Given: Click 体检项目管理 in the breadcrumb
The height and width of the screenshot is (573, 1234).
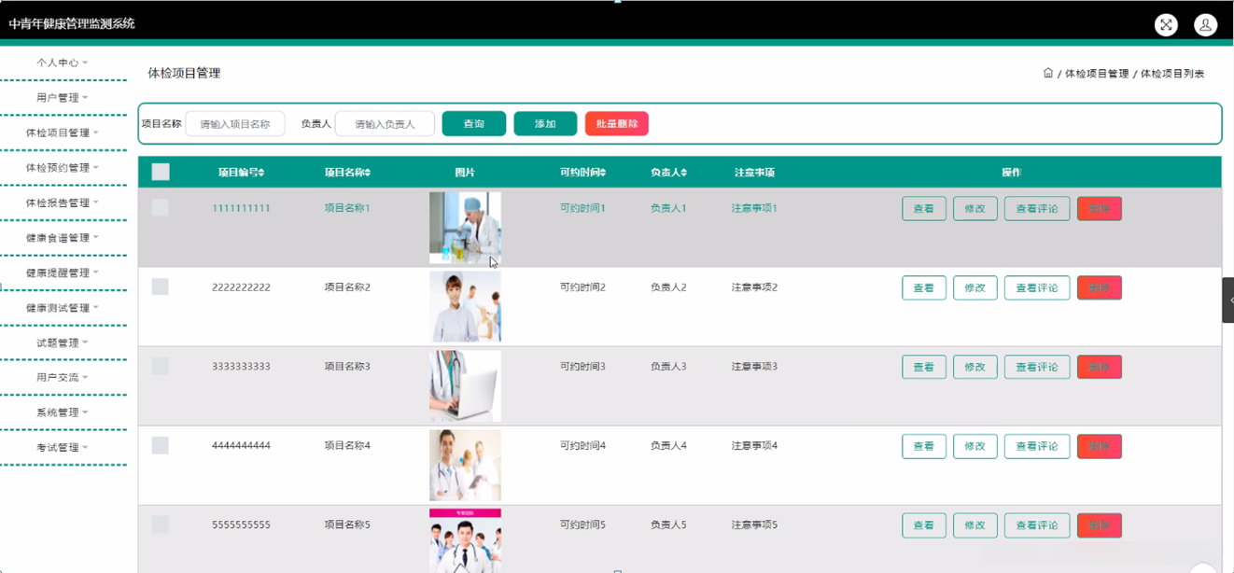Looking at the screenshot, I should (x=1097, y=74).
